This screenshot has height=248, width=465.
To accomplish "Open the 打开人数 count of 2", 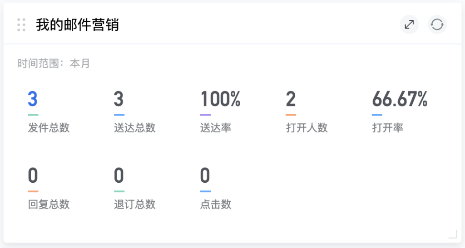I will click(291, 99).
